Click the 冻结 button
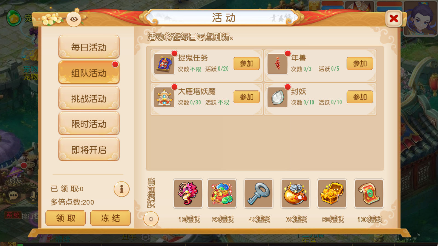Viewport: 438px width, 246px height. [x=110, y=218]
